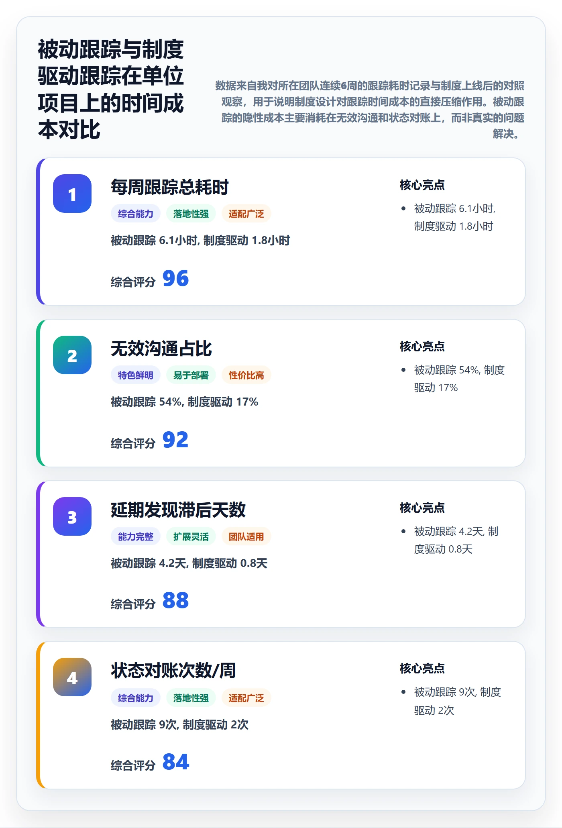
Task: Click the intro paragraph starting 数据来自我对所在团队
Action: point(370,110)
